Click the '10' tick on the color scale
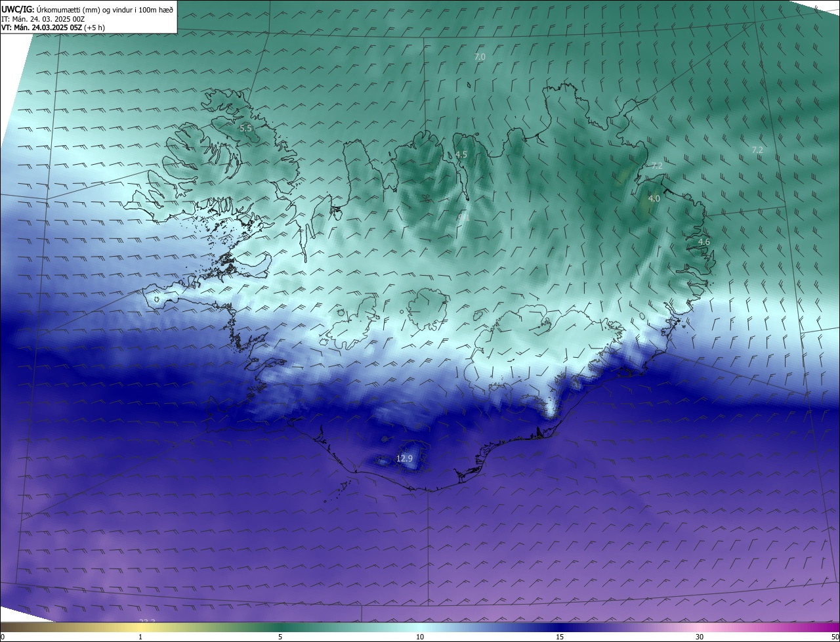The image size is (840, 642). [420, 637]
